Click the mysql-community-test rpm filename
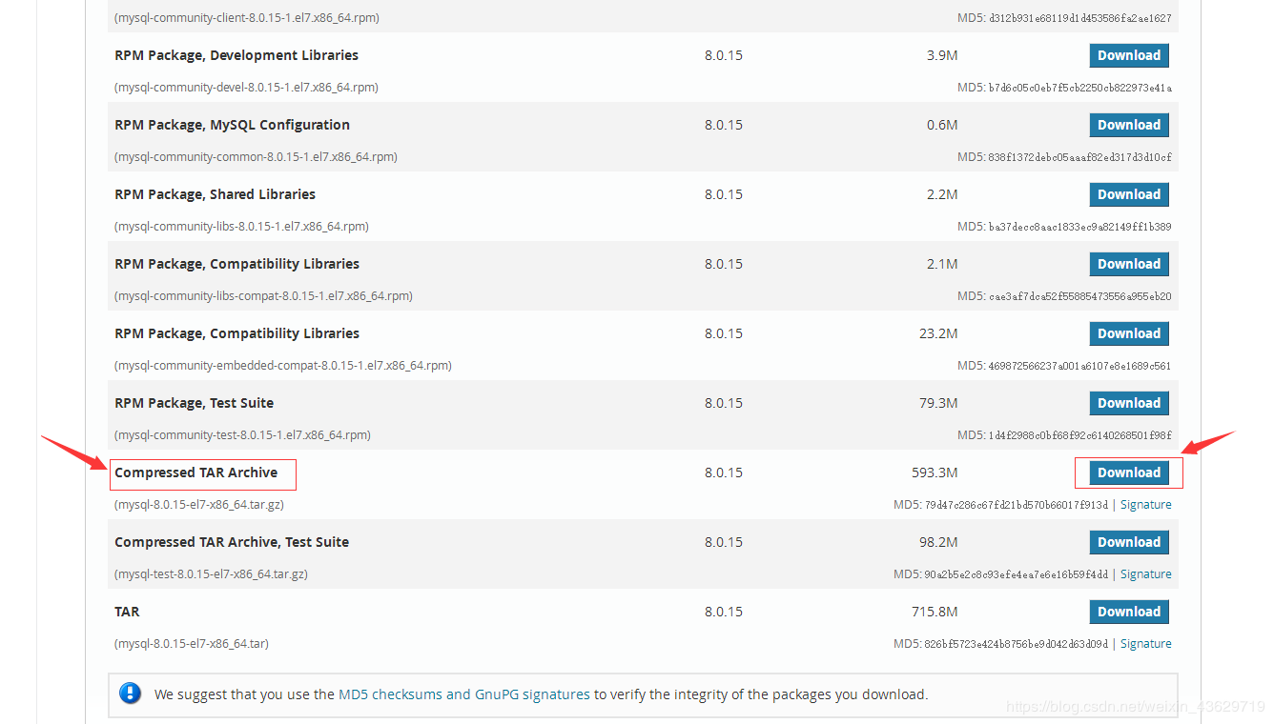 [242, 435]
